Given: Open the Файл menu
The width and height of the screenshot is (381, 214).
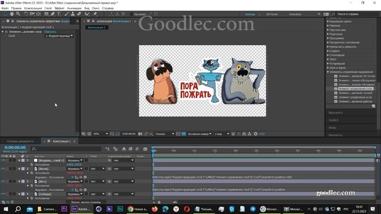Looking at the screenshot, I should point(5,8).
